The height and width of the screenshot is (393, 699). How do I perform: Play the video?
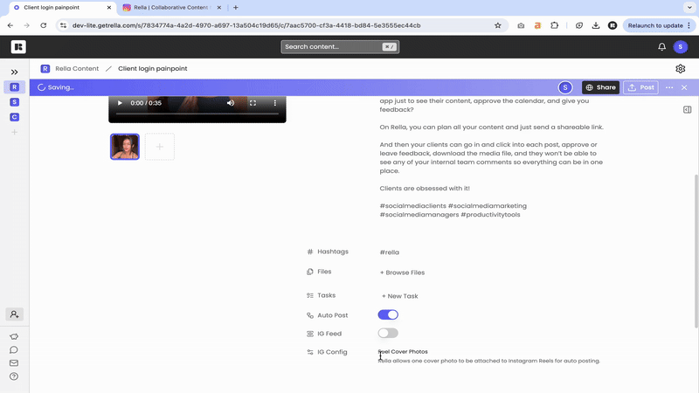tap(120, 103)
